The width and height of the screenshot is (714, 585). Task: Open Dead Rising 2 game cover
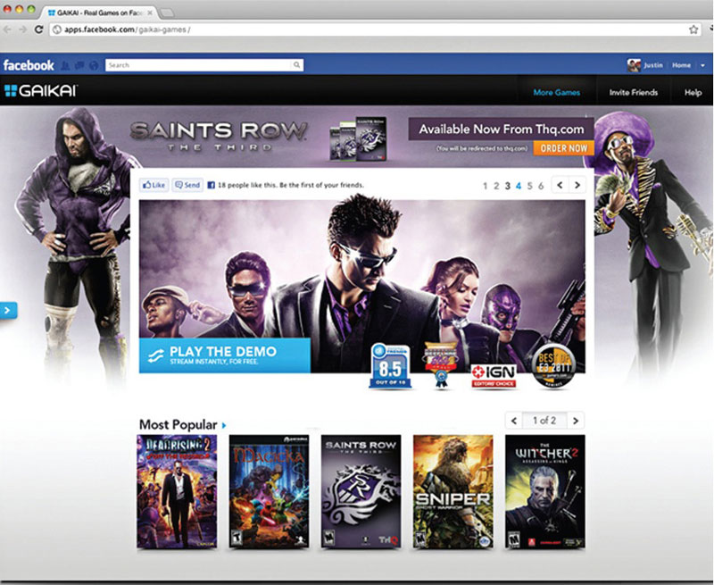[x=177, y=491]
